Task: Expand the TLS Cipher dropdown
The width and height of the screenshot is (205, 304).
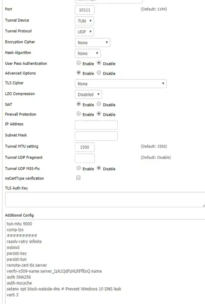Action: pyautogui.click(x=120, y=84)
